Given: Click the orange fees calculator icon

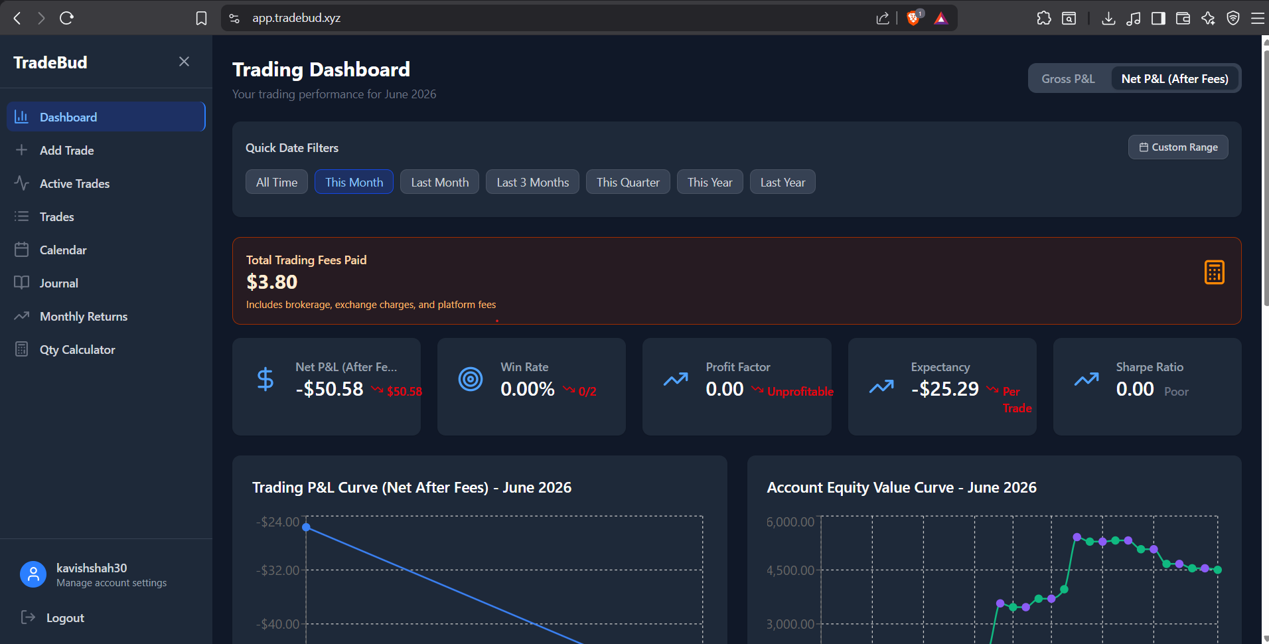Looking at the screenshot, I should [x=1215, y=272].
